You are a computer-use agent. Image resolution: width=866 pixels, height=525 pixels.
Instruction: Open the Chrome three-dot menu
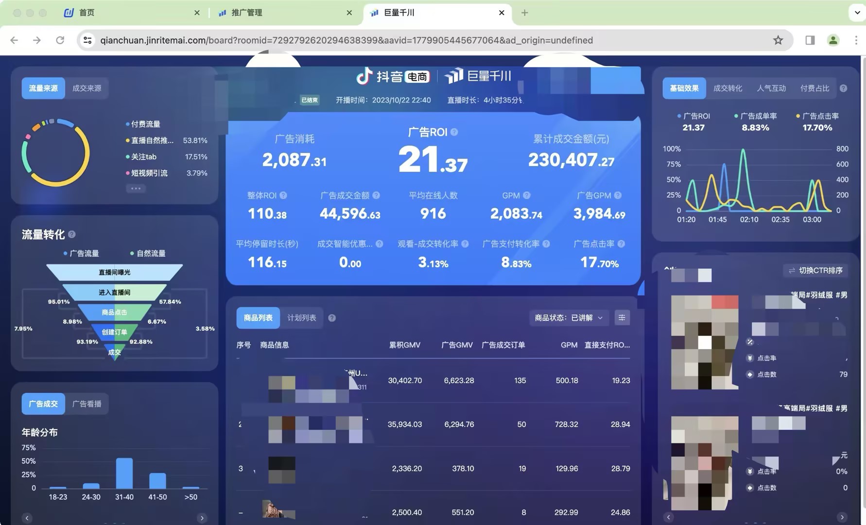(x=856, y=40)
